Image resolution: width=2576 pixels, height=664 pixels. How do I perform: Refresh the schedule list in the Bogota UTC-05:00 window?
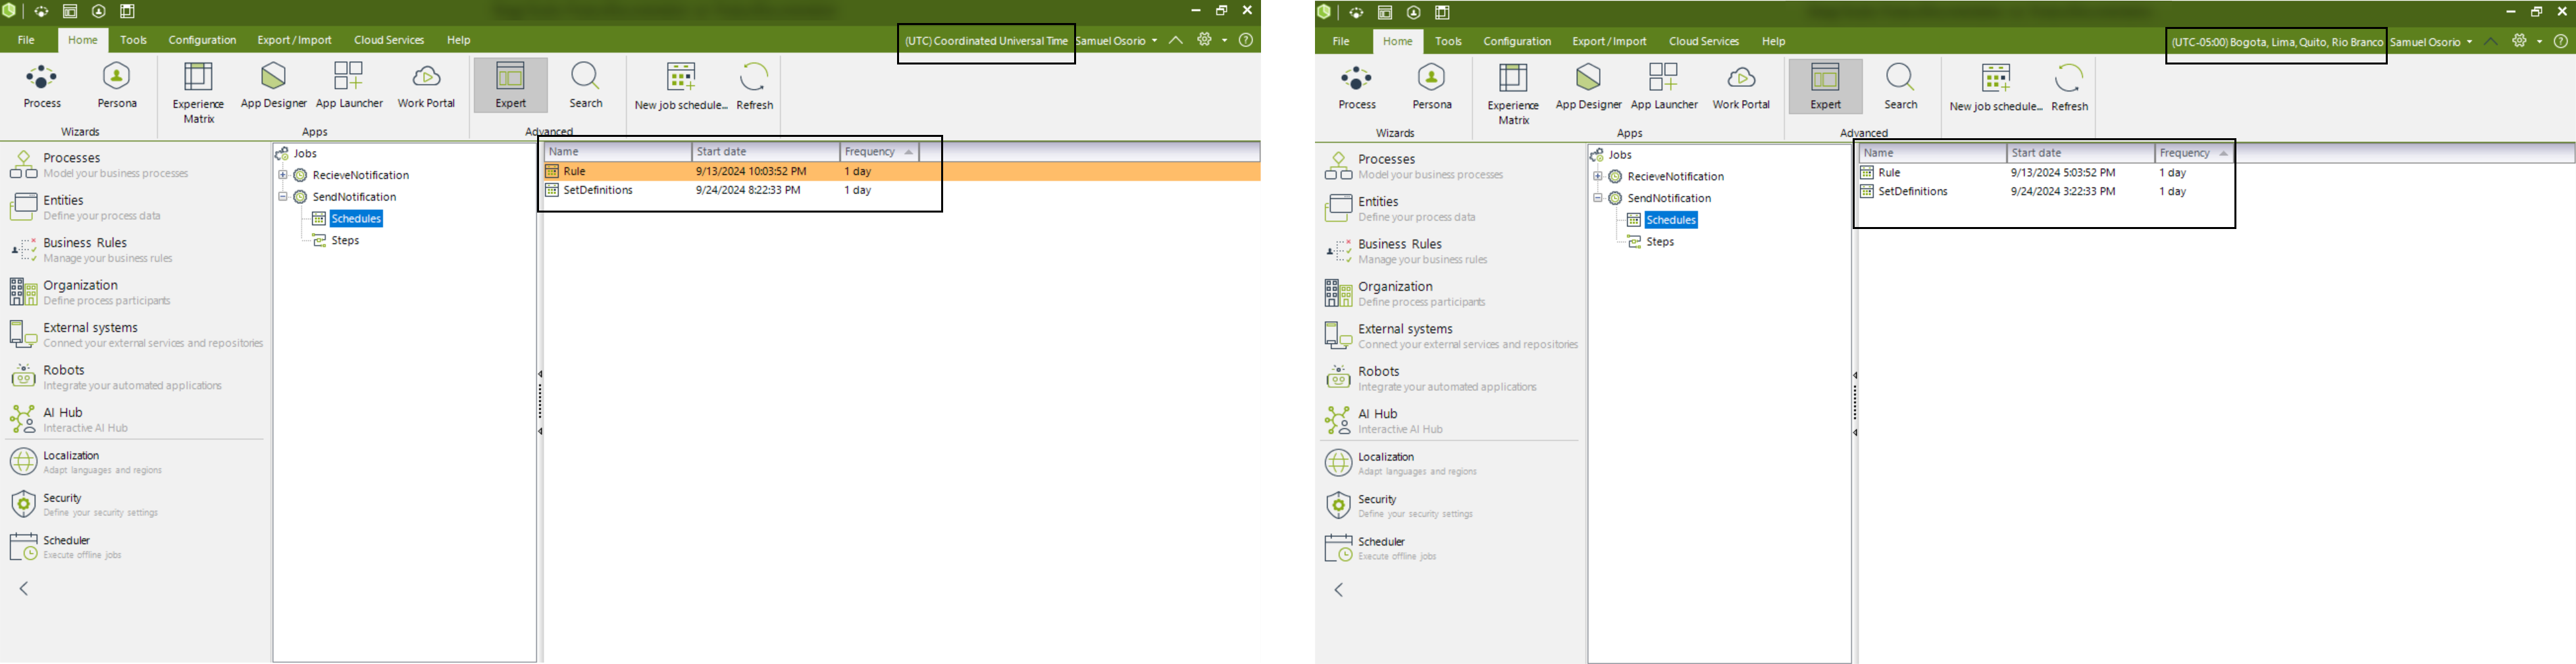pyautogui.click(x=2069, y=87)
